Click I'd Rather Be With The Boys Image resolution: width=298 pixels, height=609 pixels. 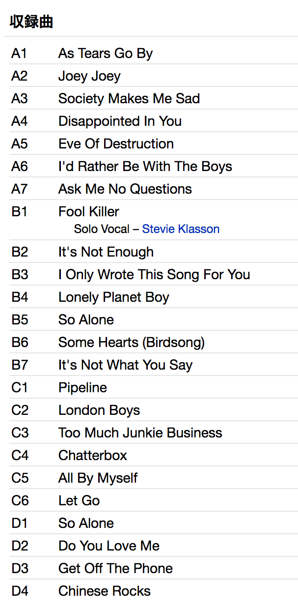[145, 167]
